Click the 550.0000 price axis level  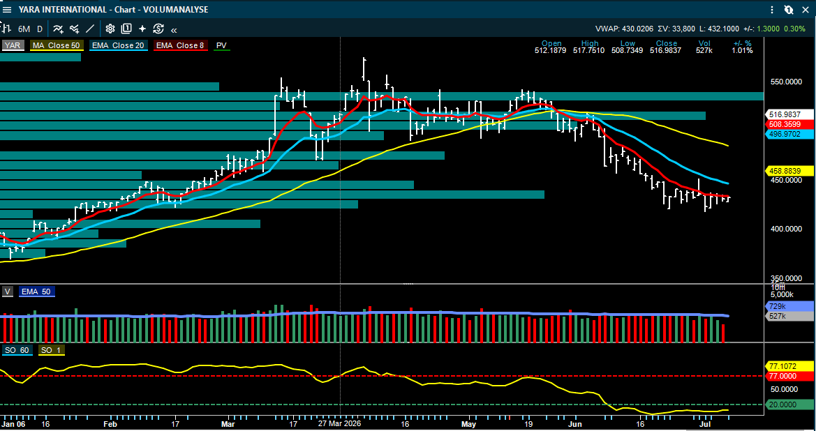click(787, 82)
